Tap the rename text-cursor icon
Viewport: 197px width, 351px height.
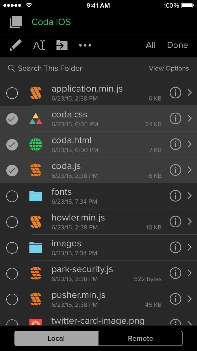[39, 45]
